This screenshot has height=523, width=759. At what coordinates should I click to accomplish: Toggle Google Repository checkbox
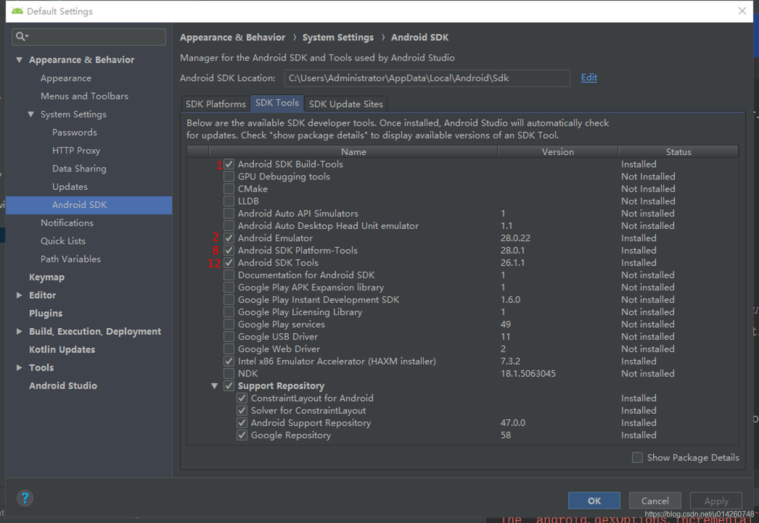click(x=242, y=435)
